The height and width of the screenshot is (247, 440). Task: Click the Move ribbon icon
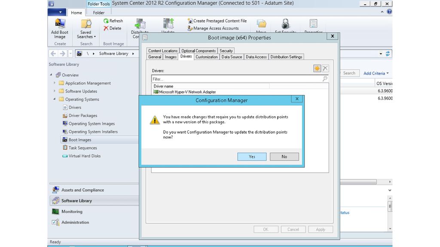(x=261, y=24)
